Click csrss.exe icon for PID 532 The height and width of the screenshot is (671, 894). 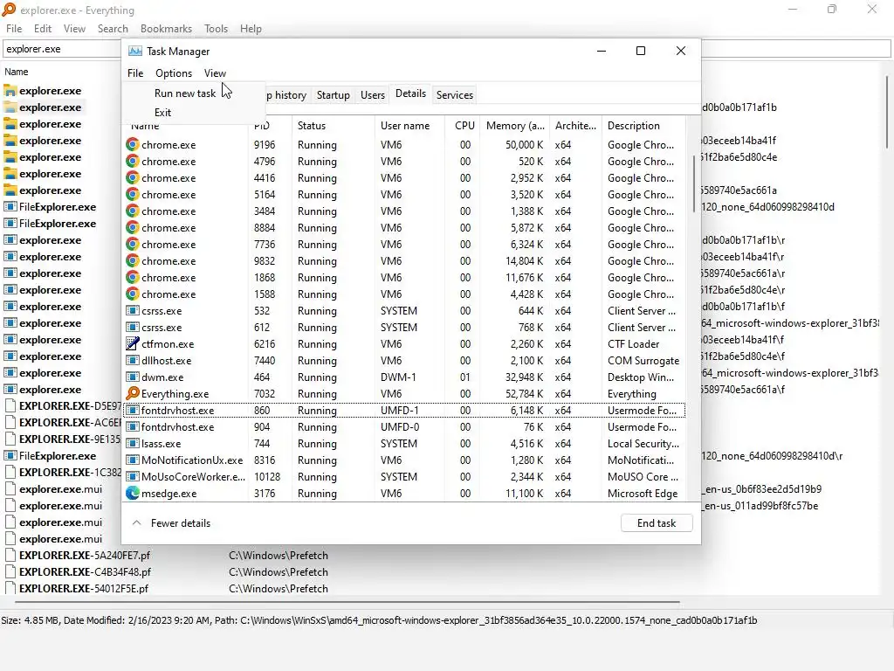(x=133, y=311)
